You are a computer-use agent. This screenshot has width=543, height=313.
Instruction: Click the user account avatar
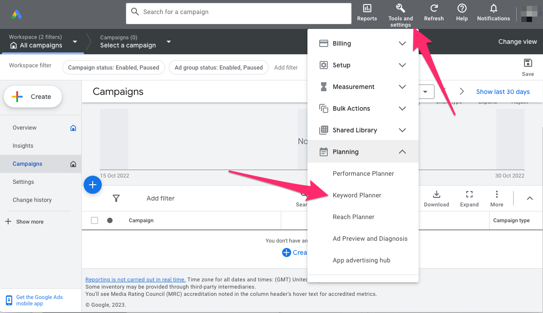click(x=529, y=14)
